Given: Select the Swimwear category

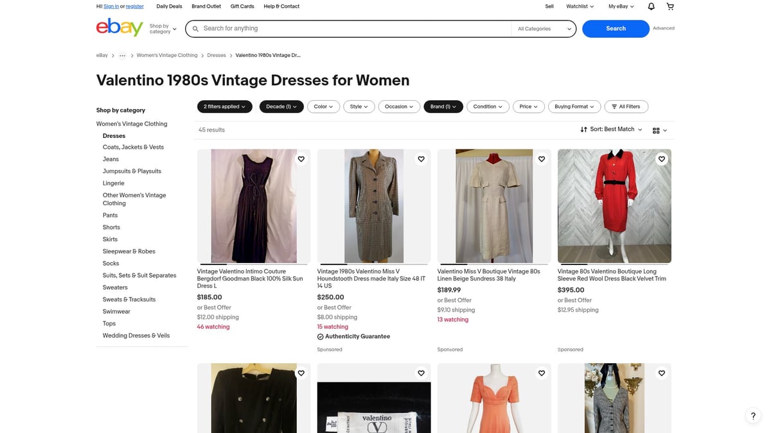Looking at the screenshot, I should 116,312.
